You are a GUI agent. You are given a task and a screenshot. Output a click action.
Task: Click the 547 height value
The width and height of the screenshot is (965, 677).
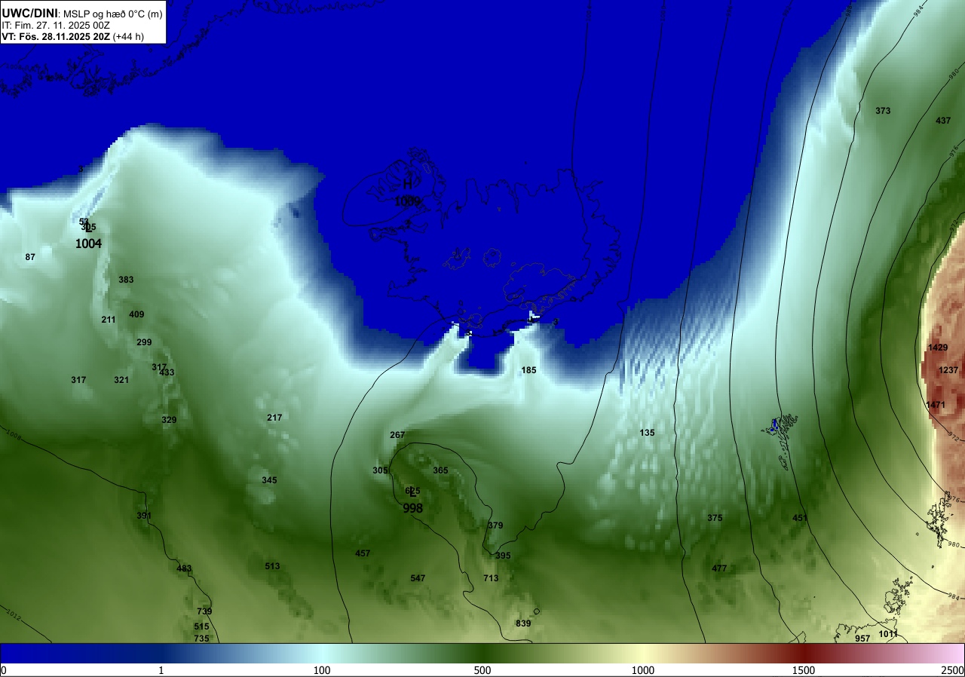pos(418,578)
